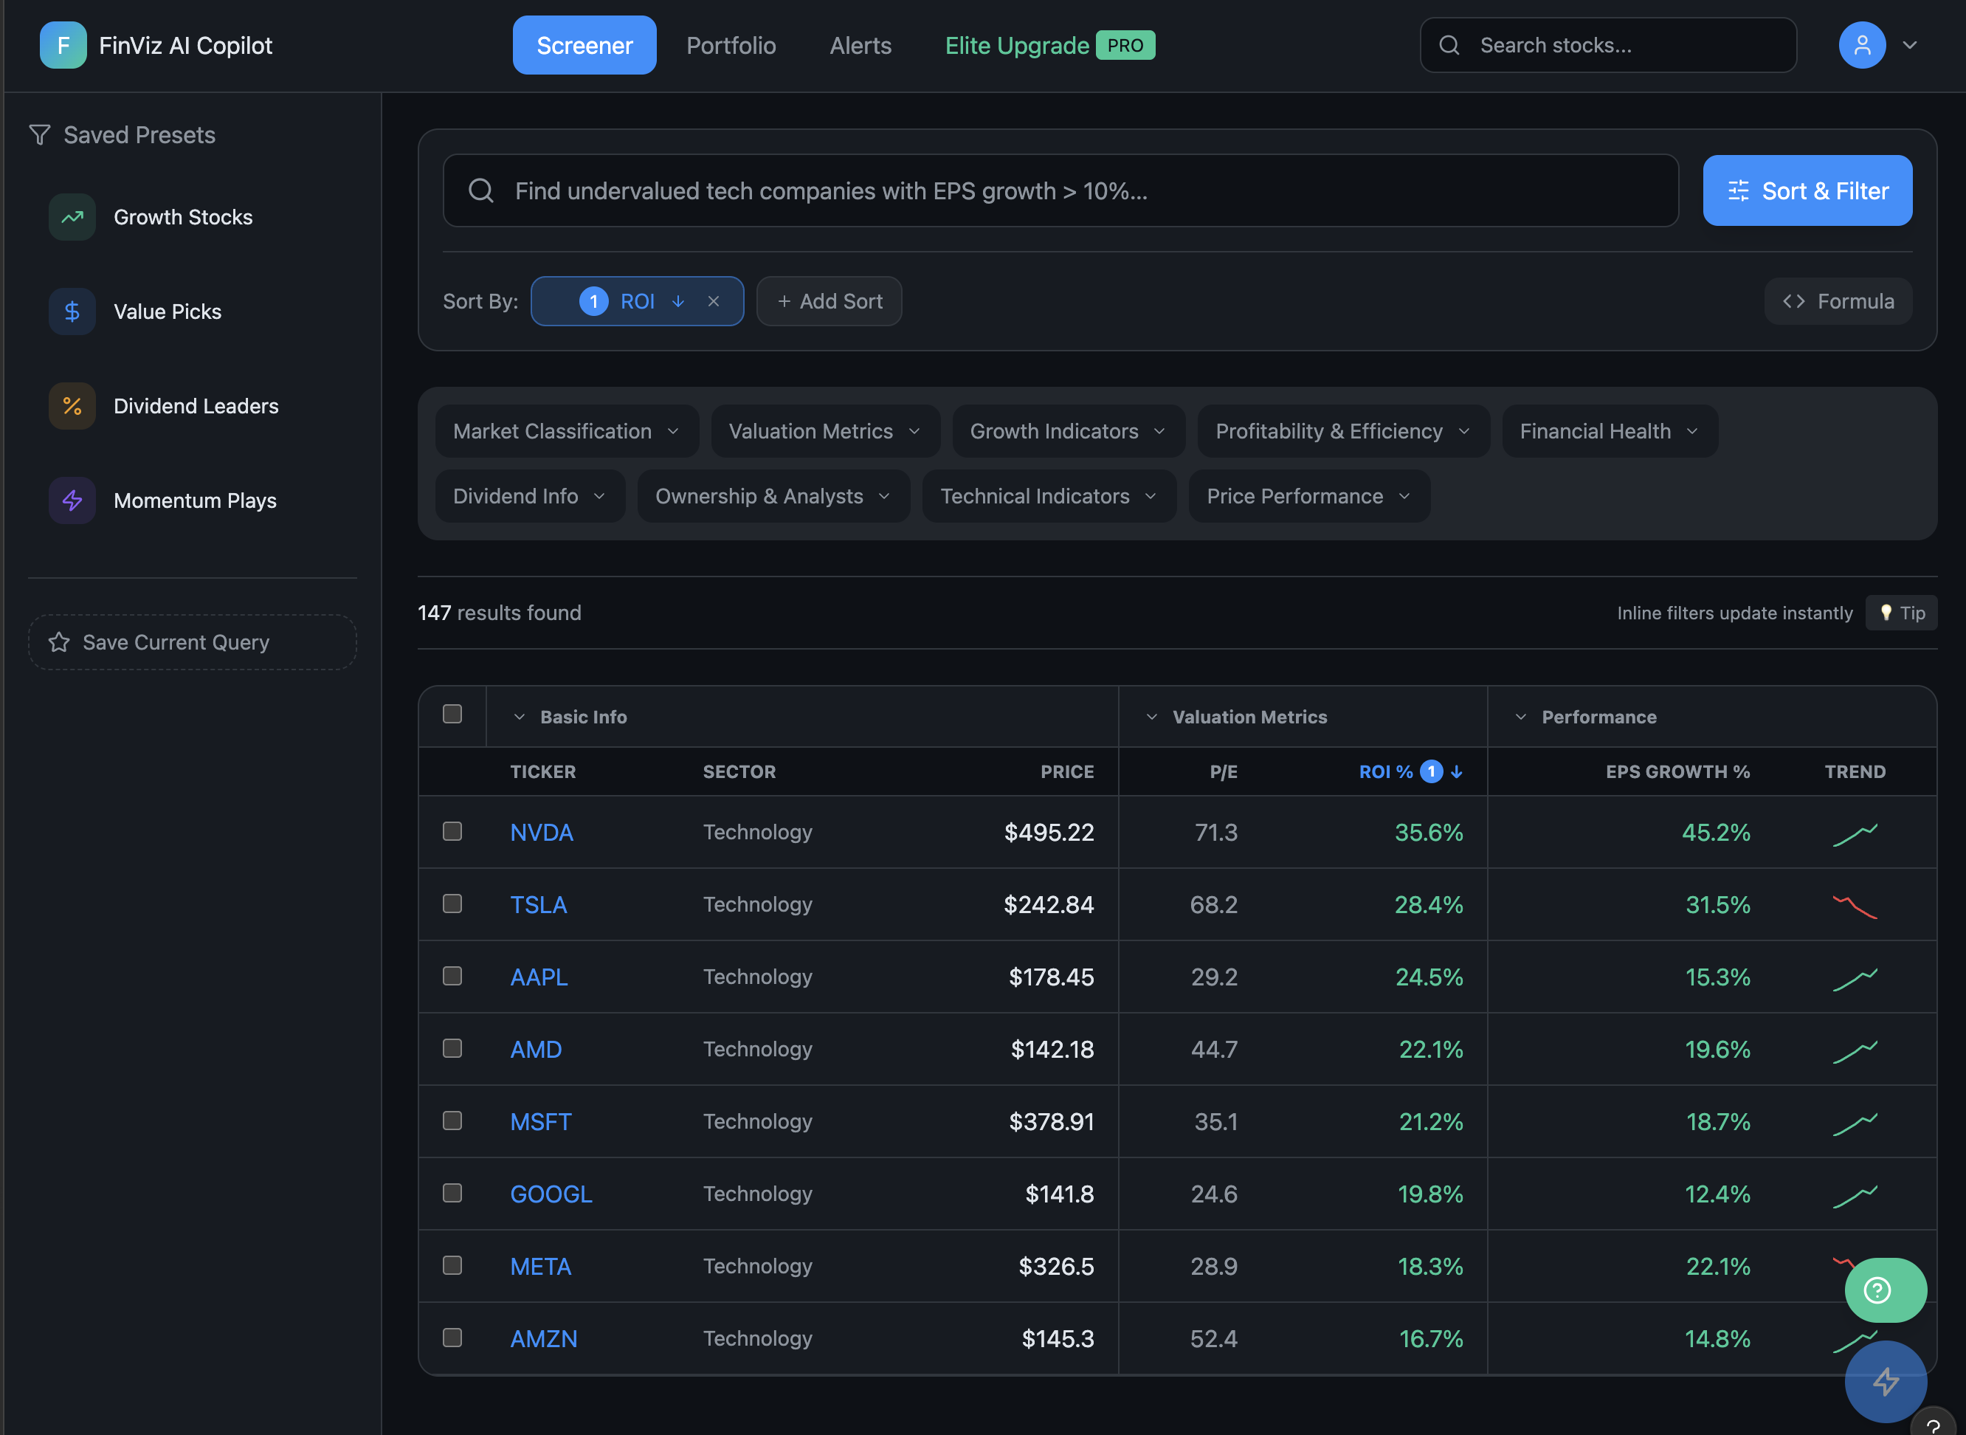The height and width of the screenshot is (1435, 1966).
Task: Click the Value Picks dollar icon
Action: 72,312
